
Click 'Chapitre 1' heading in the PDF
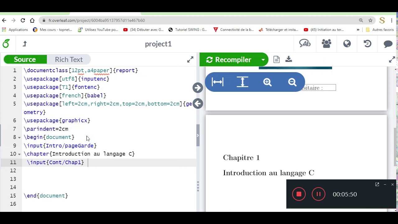(x=241, y=158)
